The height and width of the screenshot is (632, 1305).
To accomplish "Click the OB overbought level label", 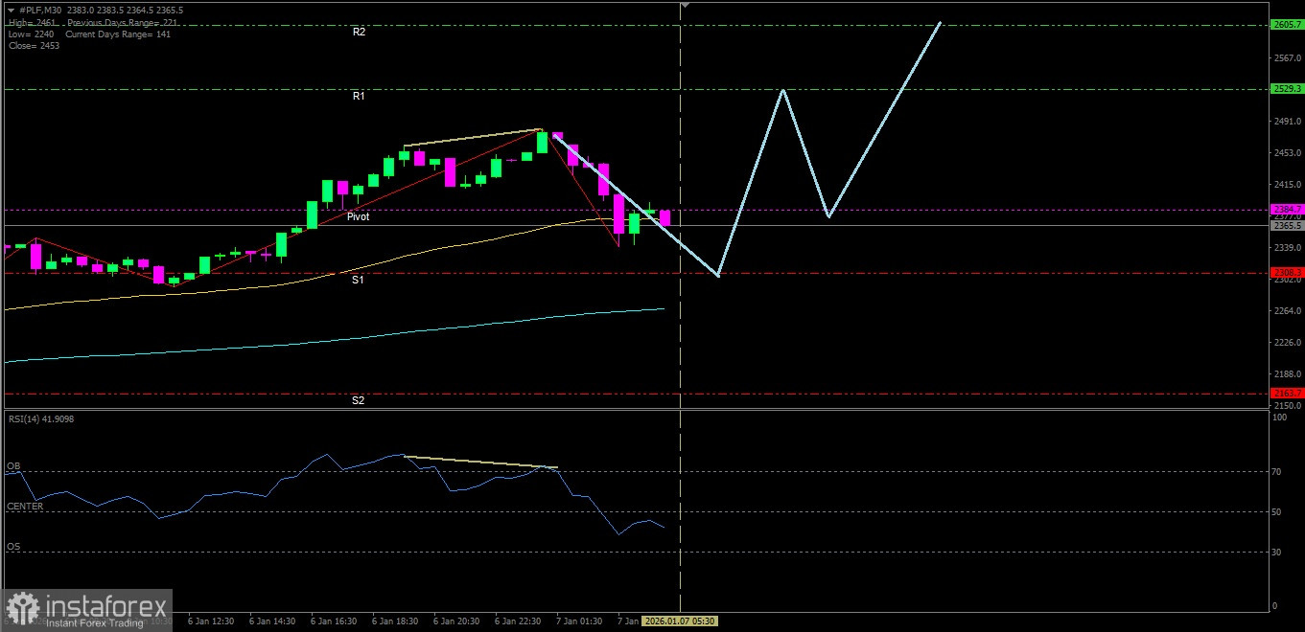I will (13, 466).
